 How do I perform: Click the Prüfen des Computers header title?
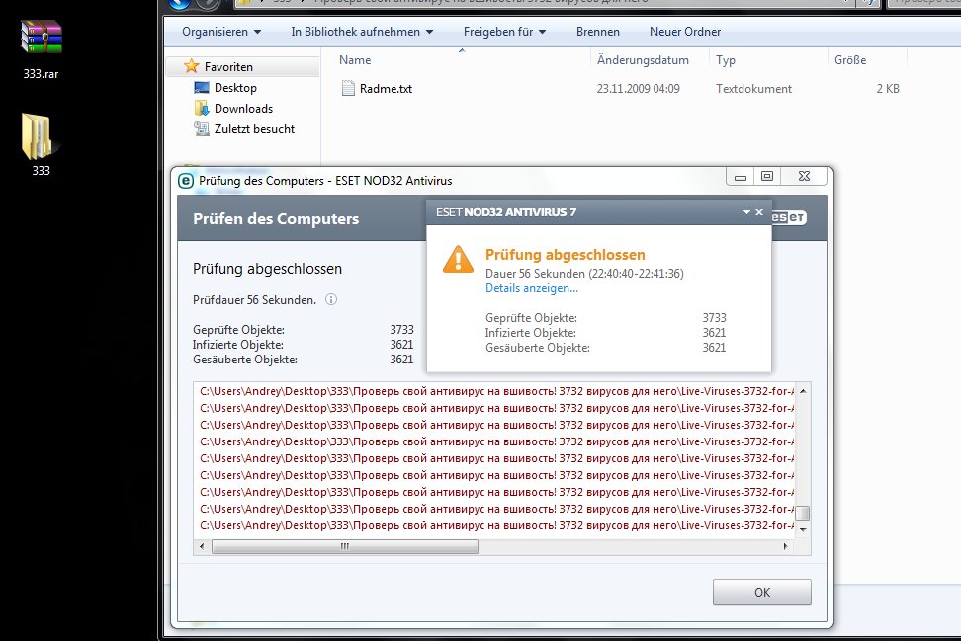276,218
